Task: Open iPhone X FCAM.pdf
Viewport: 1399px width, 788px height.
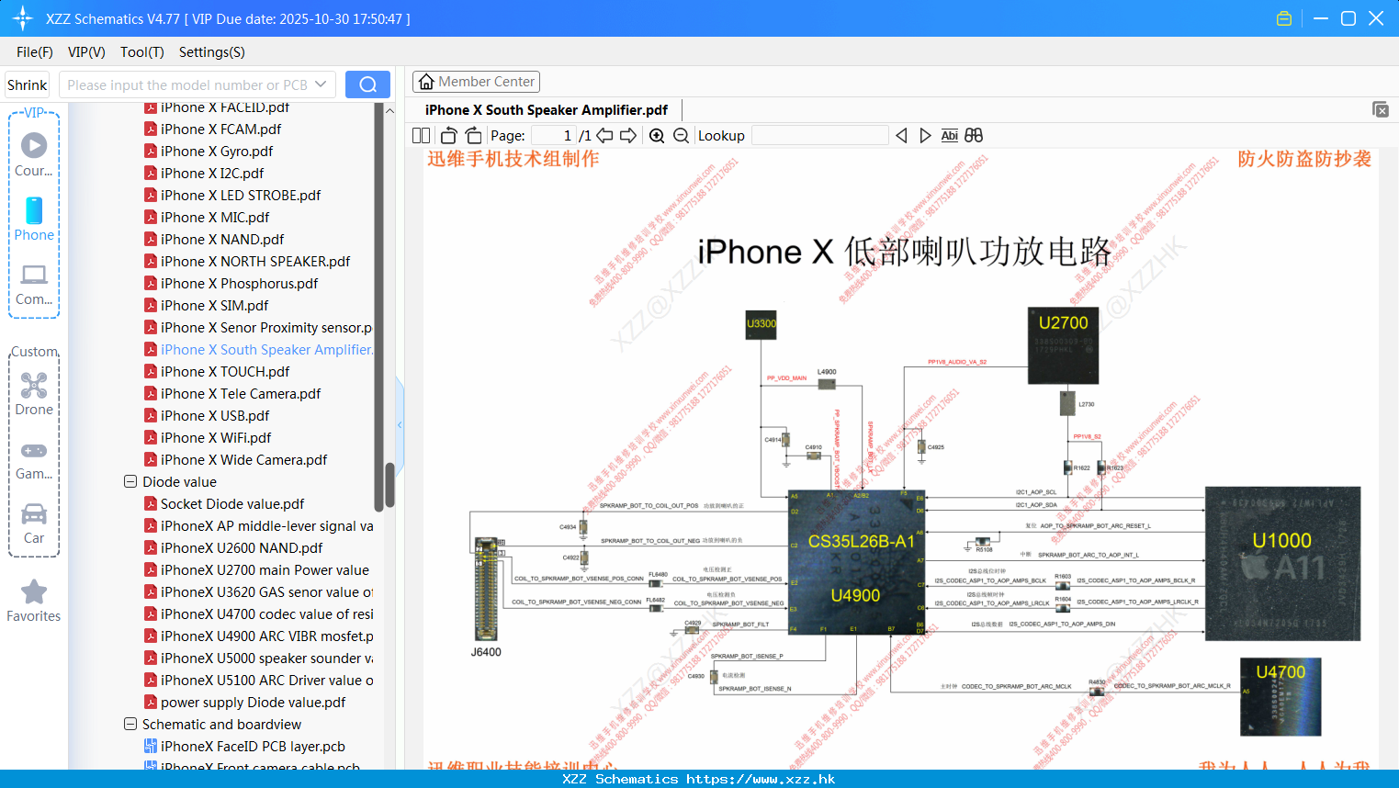Action: (x=220, y=129)
